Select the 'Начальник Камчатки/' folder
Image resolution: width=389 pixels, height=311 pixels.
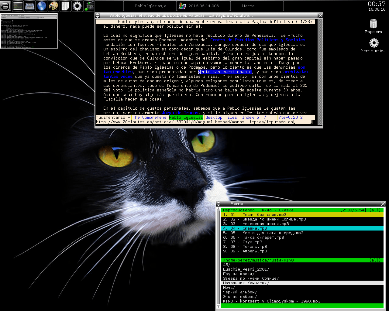pos(302,283)
